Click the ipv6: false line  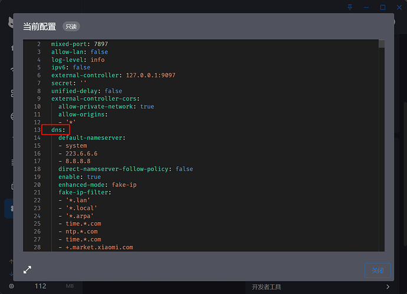[x=71, y=67]
